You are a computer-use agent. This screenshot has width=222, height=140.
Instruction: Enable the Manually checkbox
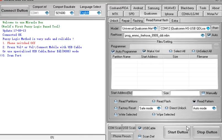click(203, 93)
